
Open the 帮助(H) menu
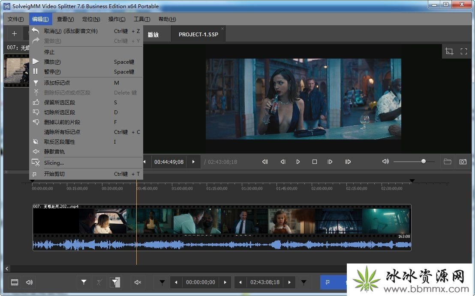tap(167, 19)
